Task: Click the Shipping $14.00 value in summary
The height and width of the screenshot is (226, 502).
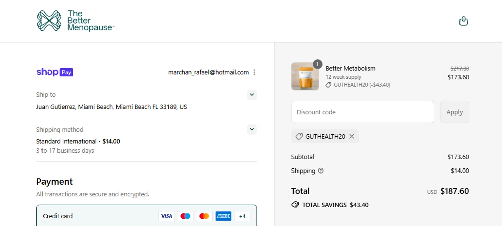Action: click(460, 171)
